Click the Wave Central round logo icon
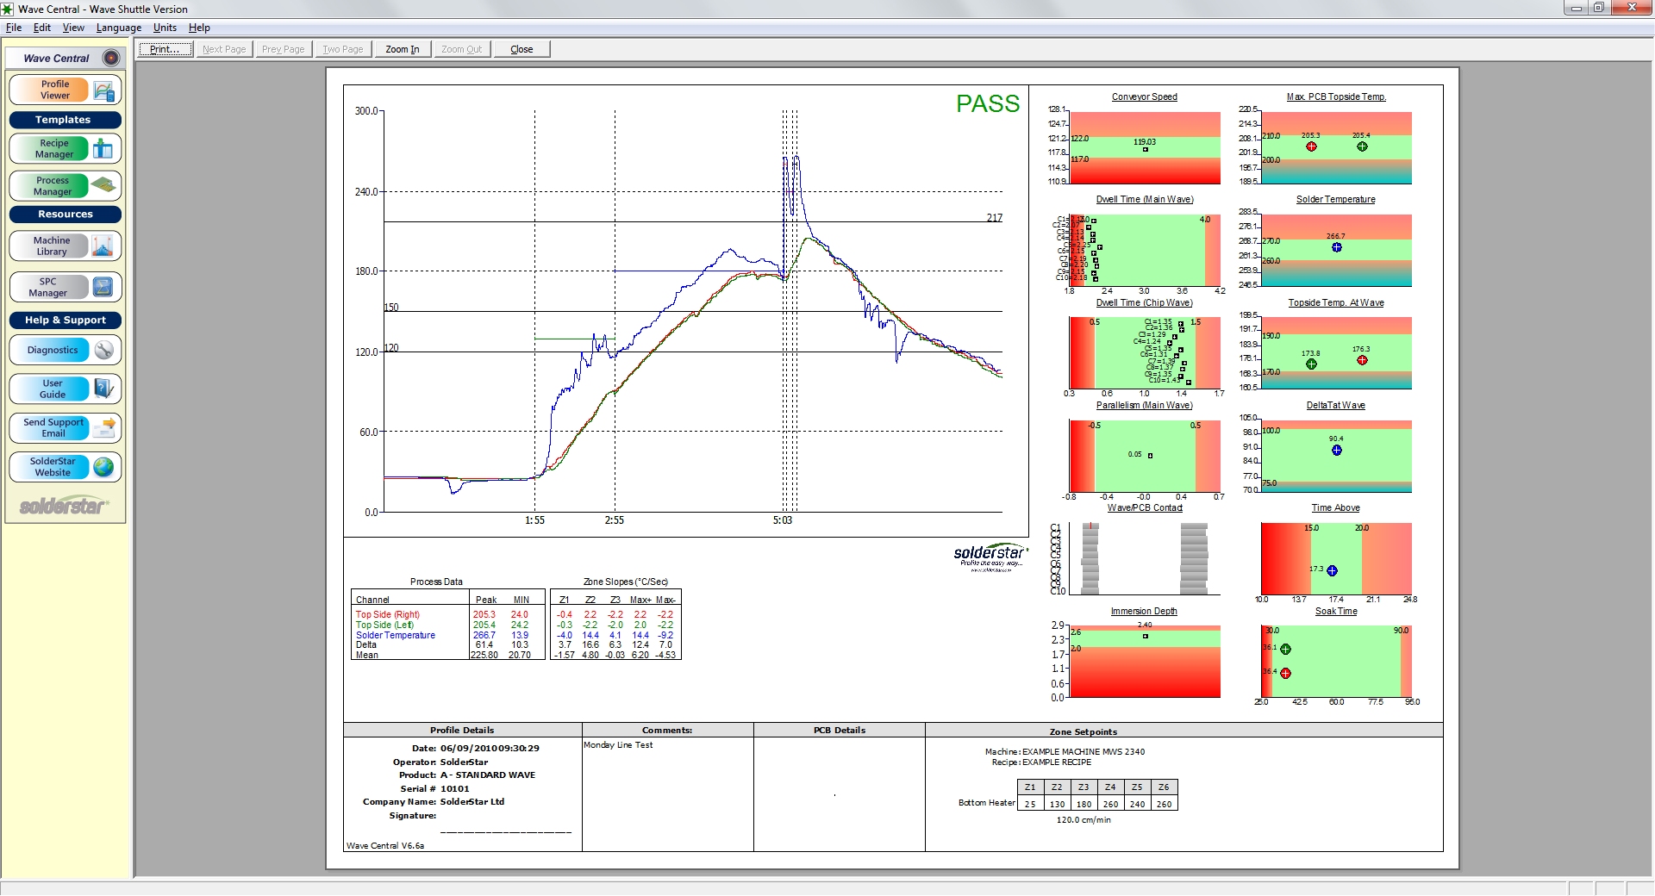 point(111,58)
